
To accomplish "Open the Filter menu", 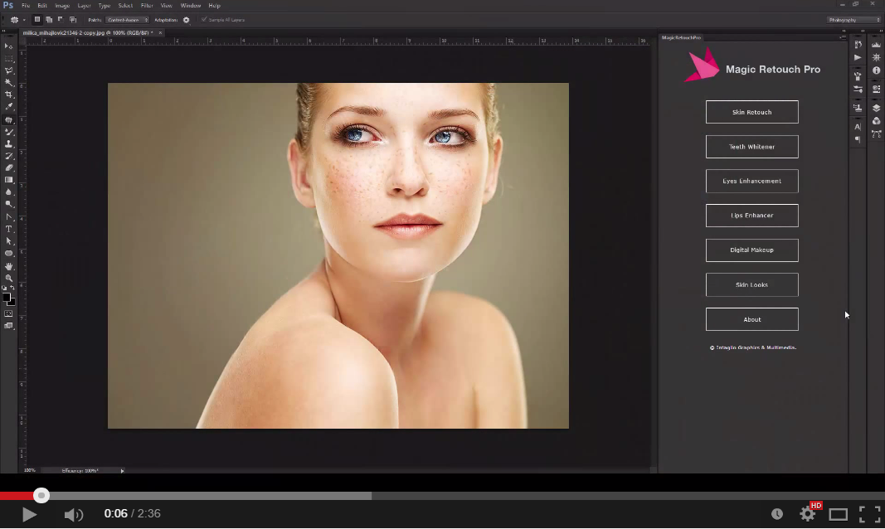I will point(146,5).
